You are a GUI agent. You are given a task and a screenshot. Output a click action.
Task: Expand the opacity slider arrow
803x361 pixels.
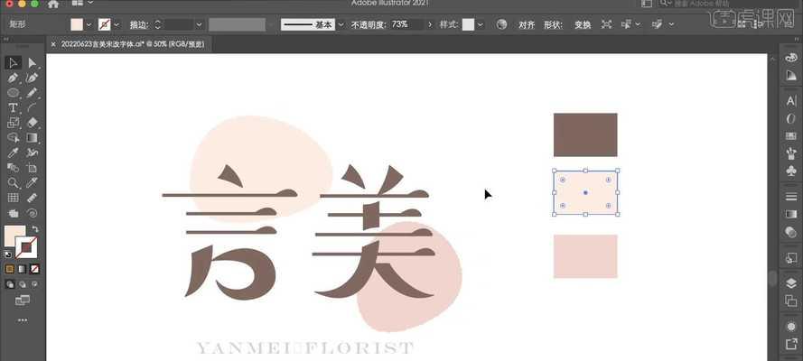point(430,24)
